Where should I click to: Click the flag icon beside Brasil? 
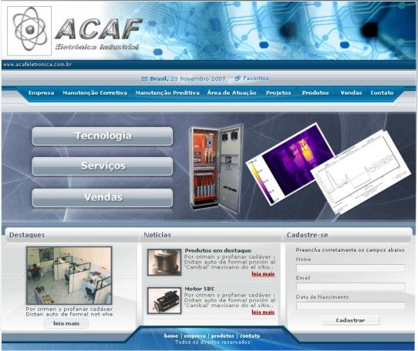(x=144, y=79)
